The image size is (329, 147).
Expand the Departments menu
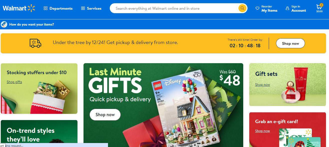click(58, 8)
